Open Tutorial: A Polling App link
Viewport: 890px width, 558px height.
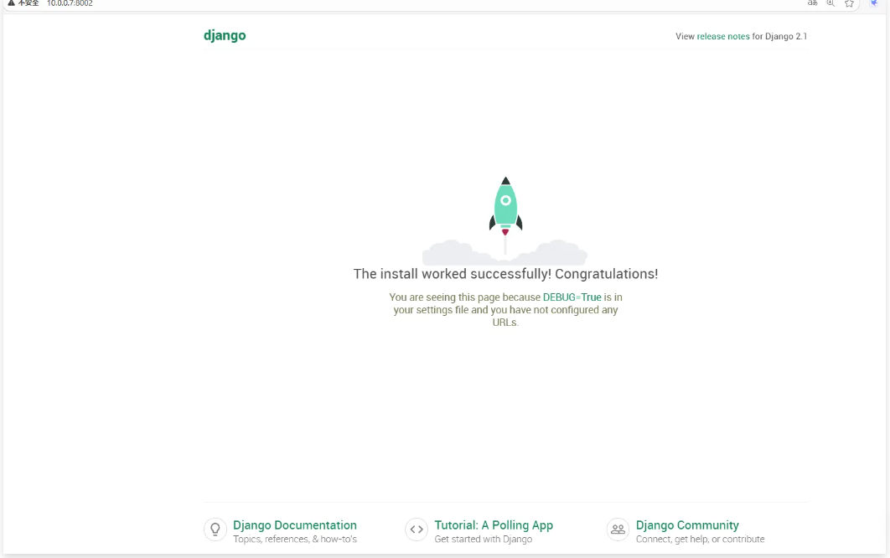(x=494, y=525)
